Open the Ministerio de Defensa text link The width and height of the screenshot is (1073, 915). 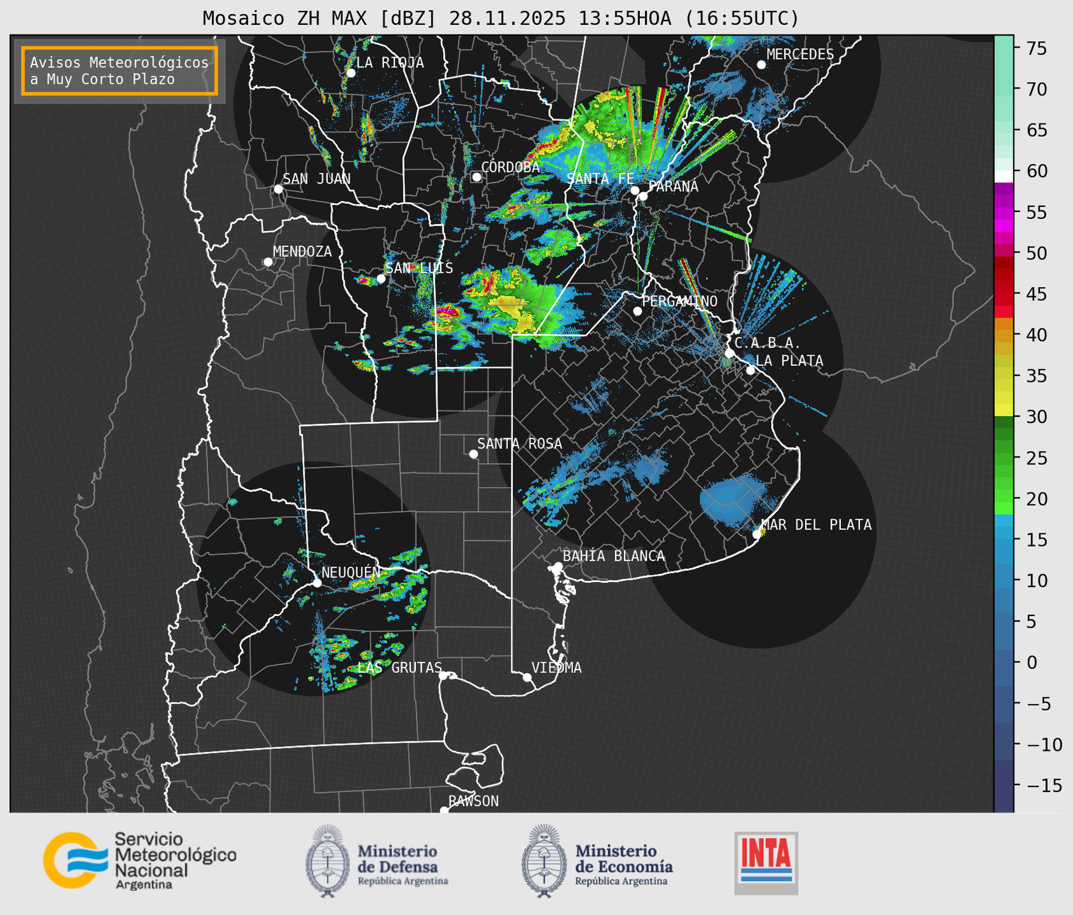pyautogui.click(x=403, y=864)
